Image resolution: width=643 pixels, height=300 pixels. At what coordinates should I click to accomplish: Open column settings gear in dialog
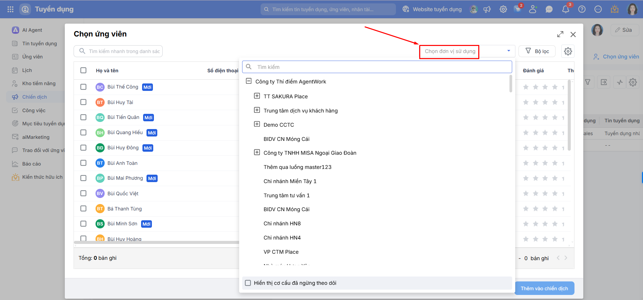tap(568, 51)
